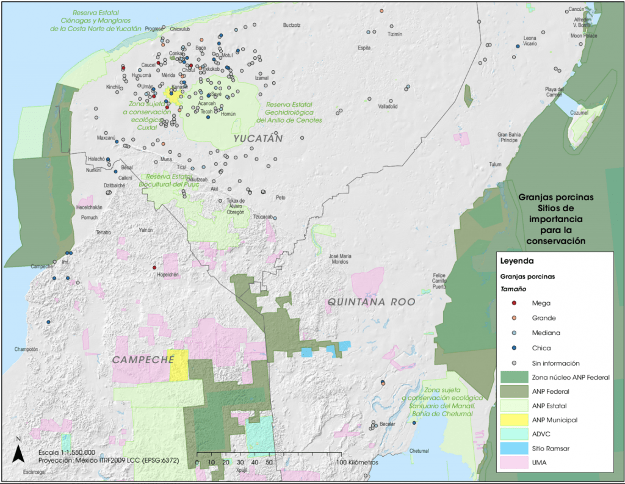Click the blue Sitio Ramsar legend swatch
The image size is (625, 484).
tap(514, 449)
